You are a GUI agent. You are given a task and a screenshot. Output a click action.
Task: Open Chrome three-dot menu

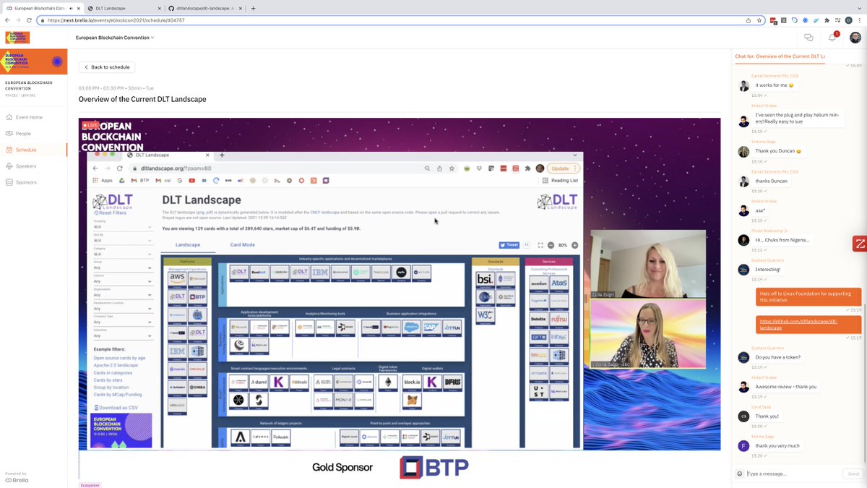860,20
